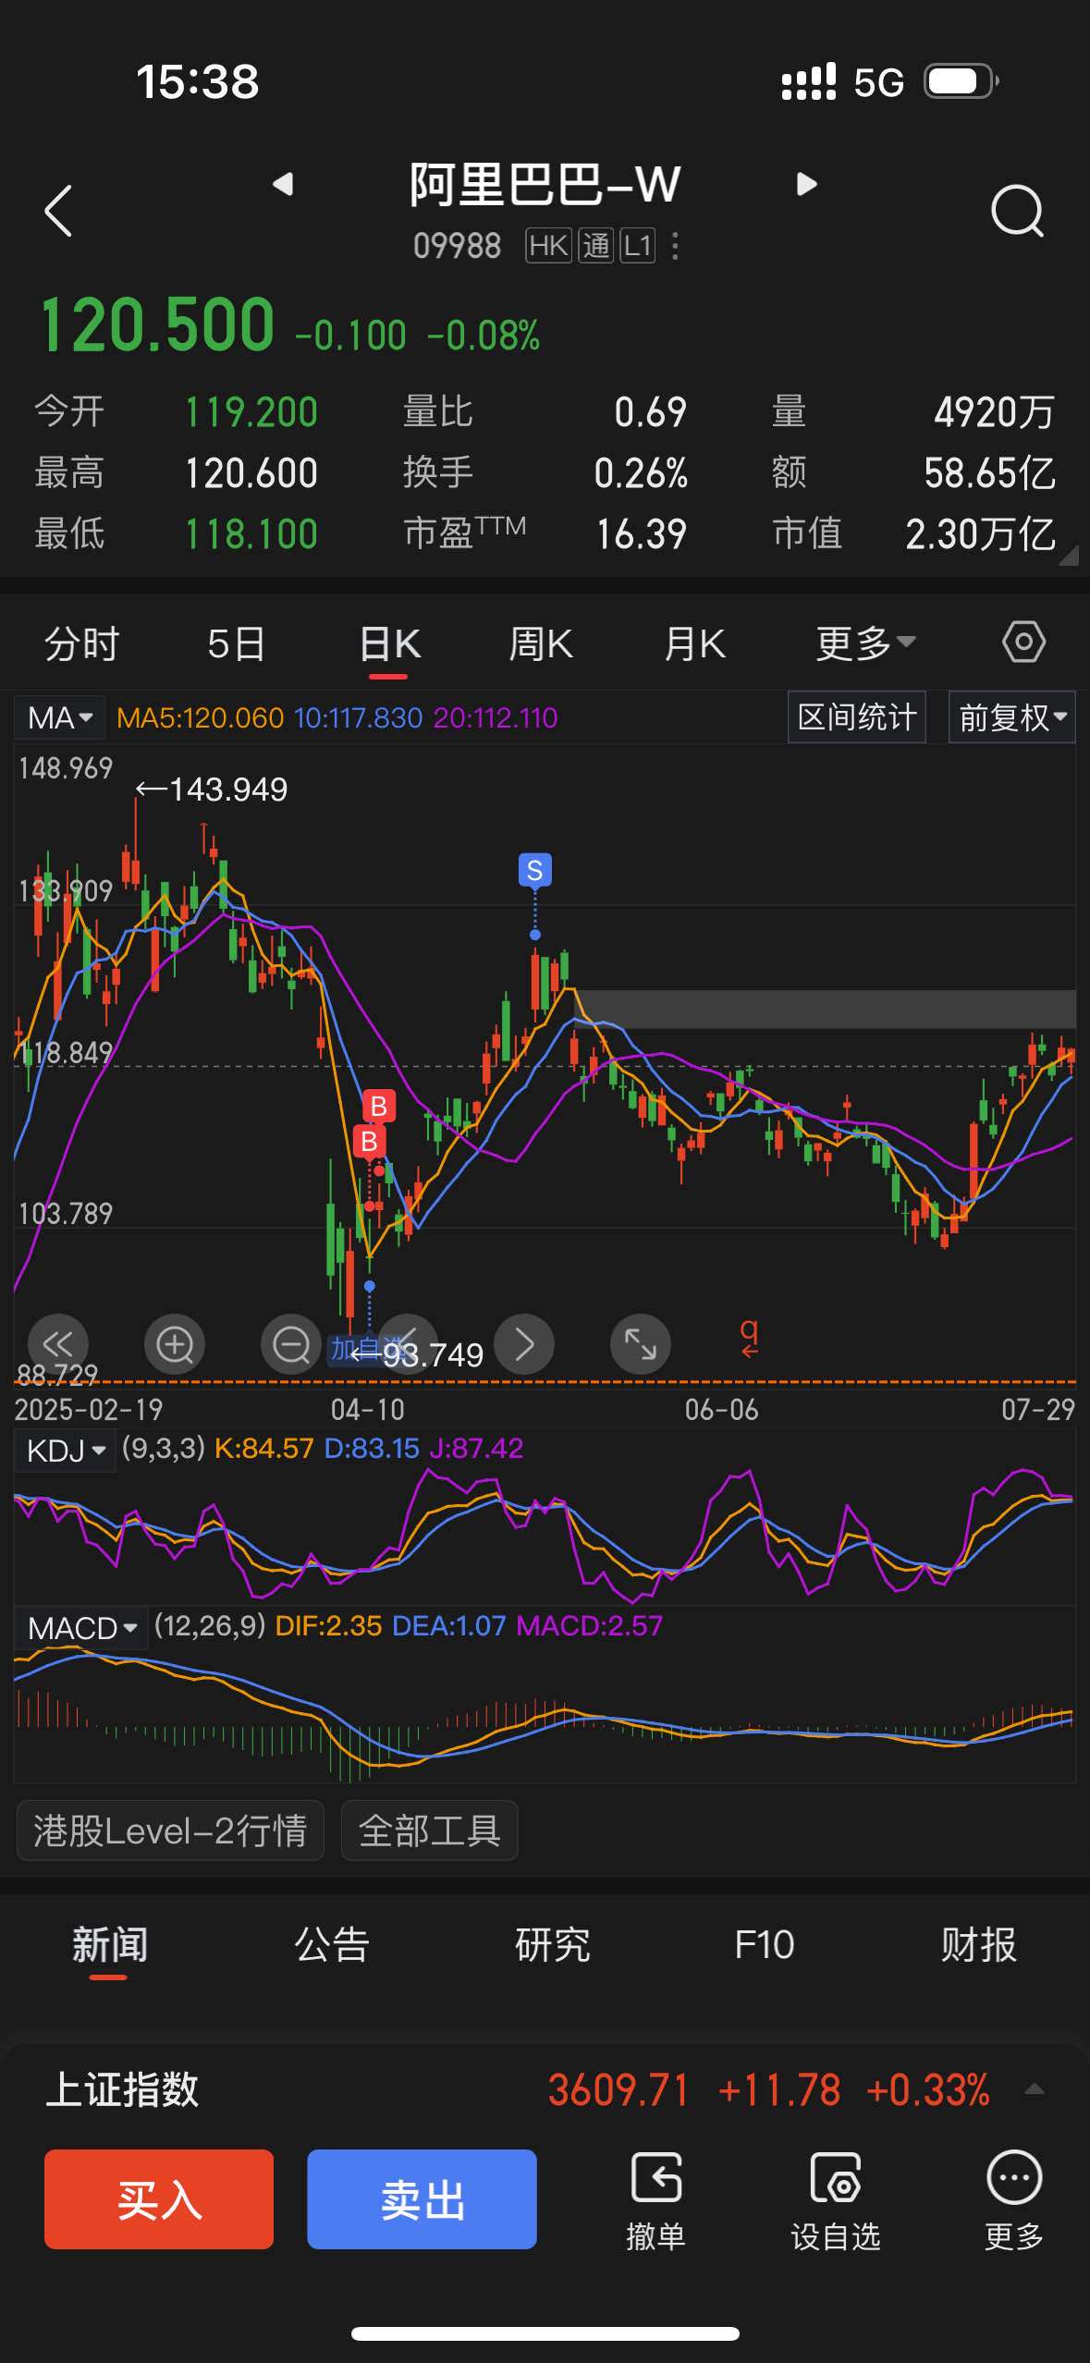This screenshot has height=2363, width=1090.
Task: Switch to the previous stock triangle
Action: 283,184
